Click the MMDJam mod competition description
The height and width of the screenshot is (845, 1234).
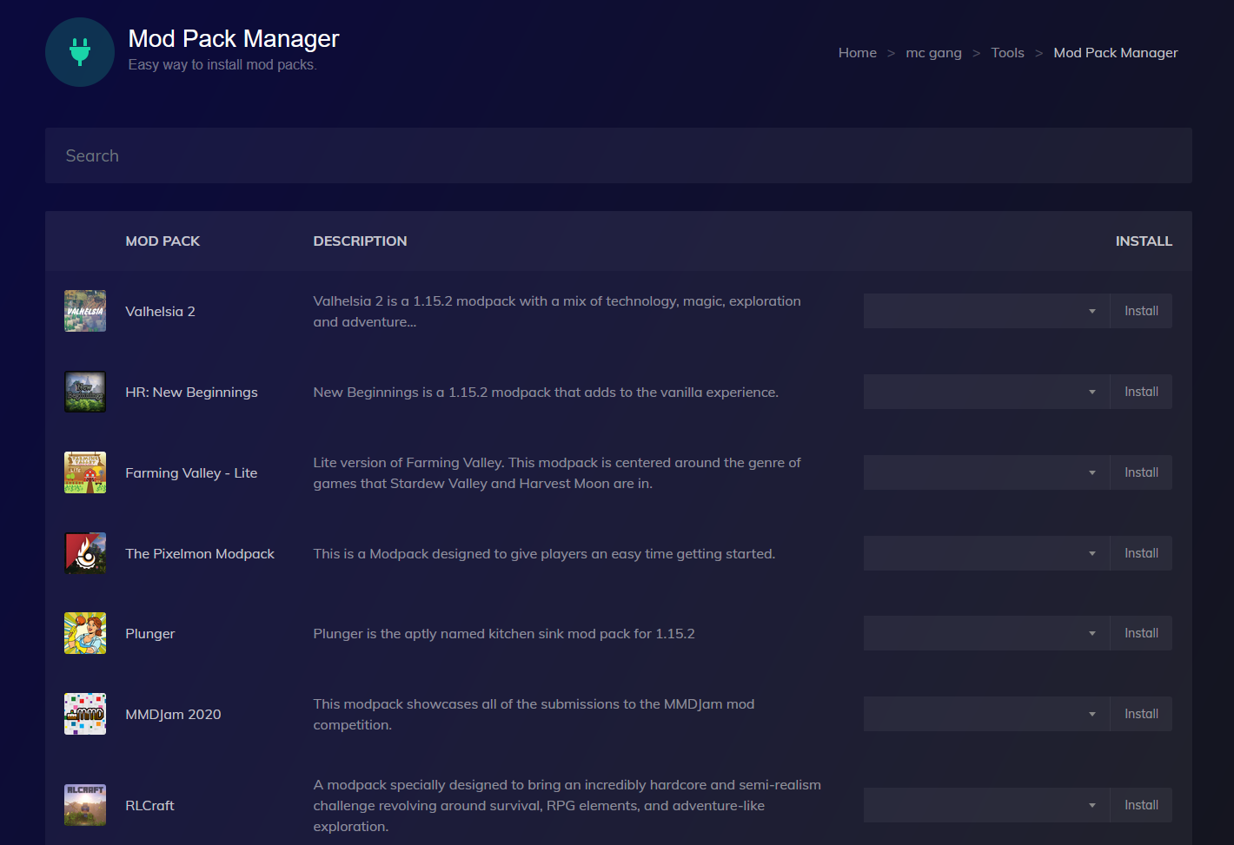[x=534, y=714]
